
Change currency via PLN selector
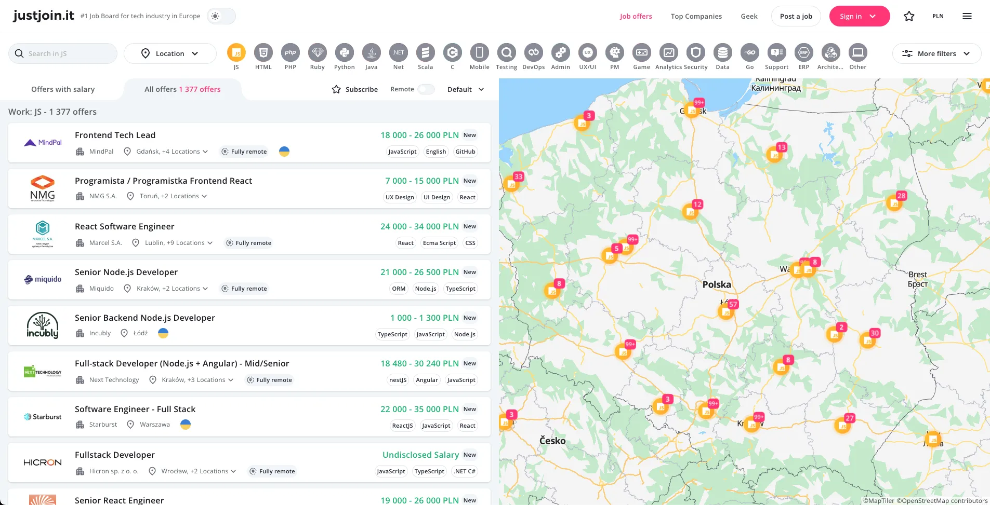pyautogui.click(x=938, y=16)
